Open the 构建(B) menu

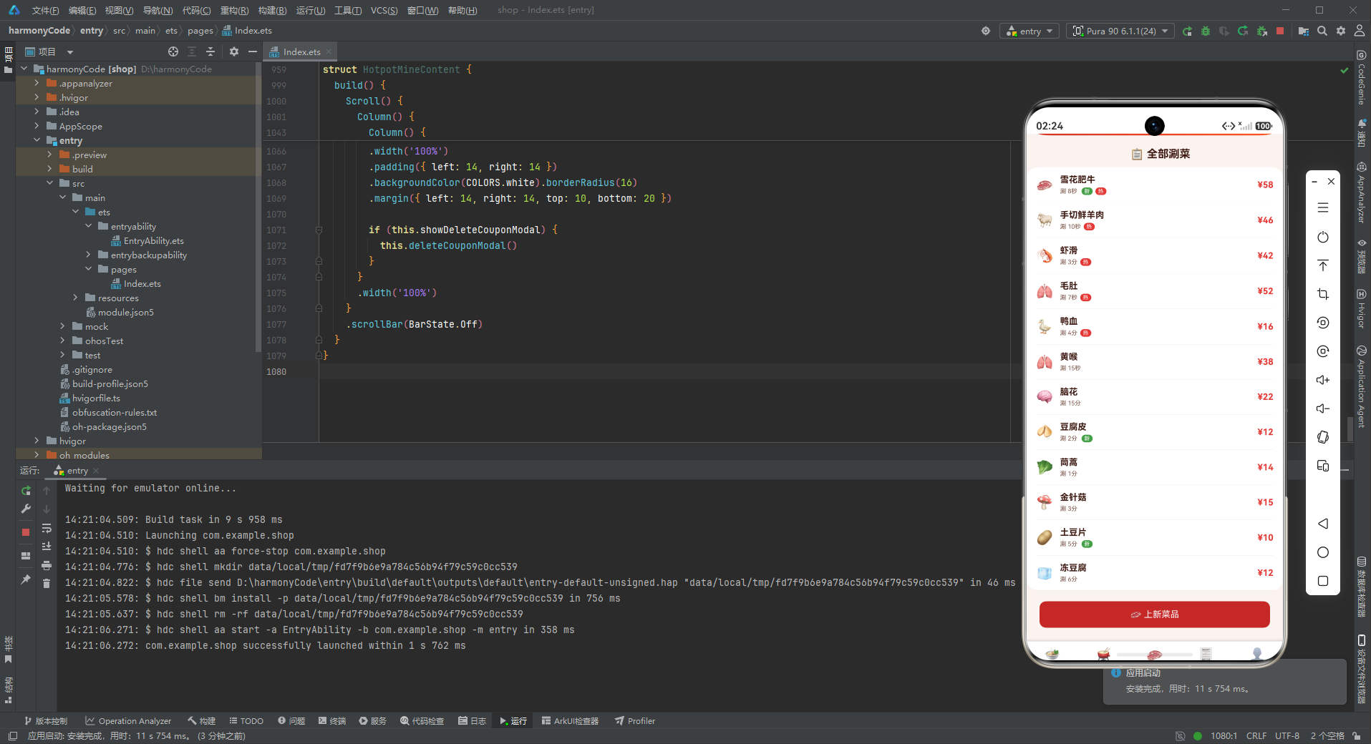coord(272,10)
